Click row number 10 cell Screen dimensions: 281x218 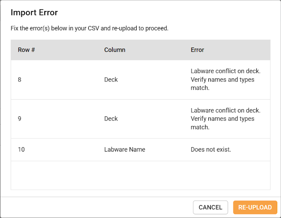[x=21, y=150]
